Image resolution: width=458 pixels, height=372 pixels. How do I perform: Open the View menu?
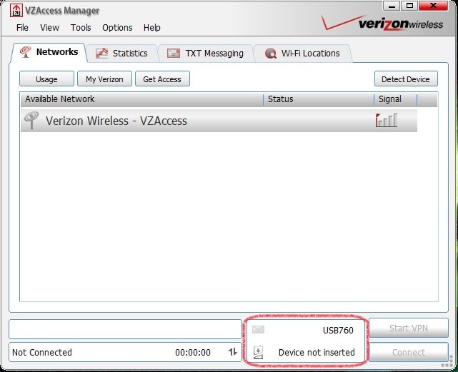pos(49,27)
